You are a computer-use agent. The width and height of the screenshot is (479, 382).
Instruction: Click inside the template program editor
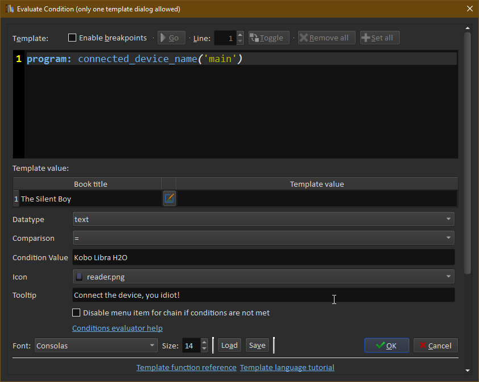(241, 105)
